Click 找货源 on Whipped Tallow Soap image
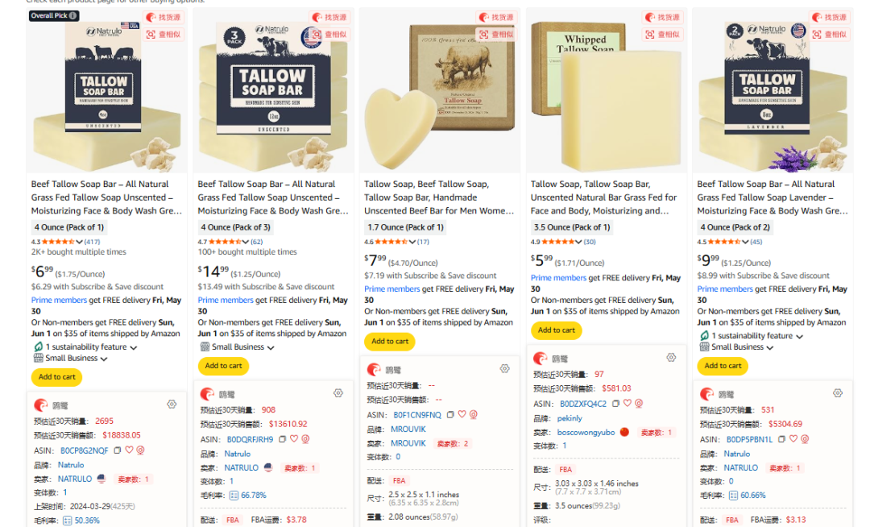The height and width of the screenshot is (527, 870). (x=662, y=18)
